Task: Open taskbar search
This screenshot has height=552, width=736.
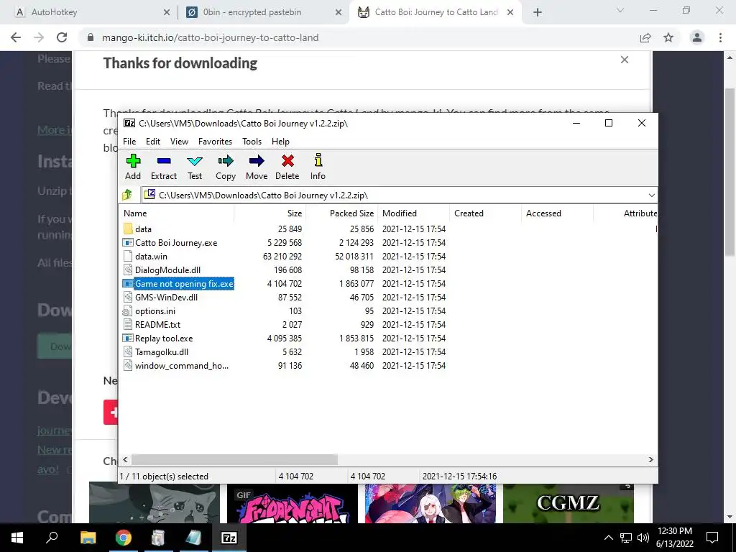Action: (x=52, y=538)
